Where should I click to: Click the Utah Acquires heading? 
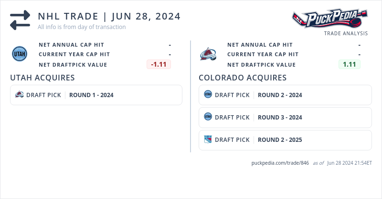pos(42,78)
